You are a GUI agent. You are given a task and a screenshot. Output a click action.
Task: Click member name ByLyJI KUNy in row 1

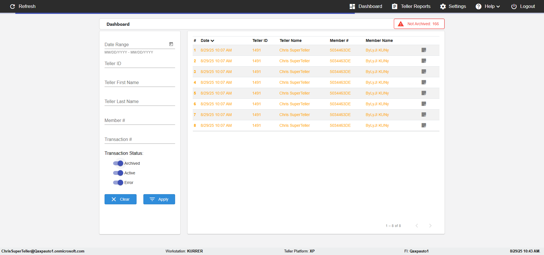click(377, 50)
